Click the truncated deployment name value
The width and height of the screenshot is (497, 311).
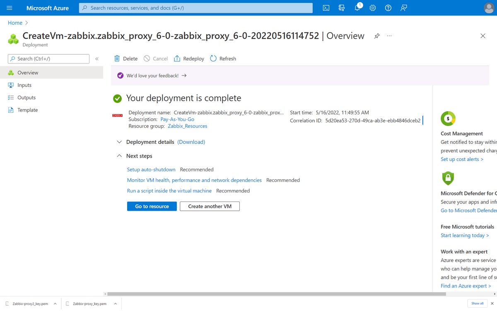tap(229, 112)
